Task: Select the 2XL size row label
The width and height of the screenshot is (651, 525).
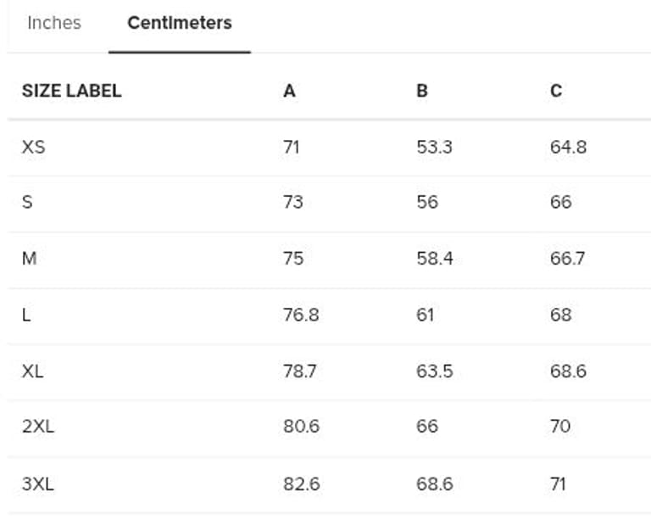Action: 37,427
